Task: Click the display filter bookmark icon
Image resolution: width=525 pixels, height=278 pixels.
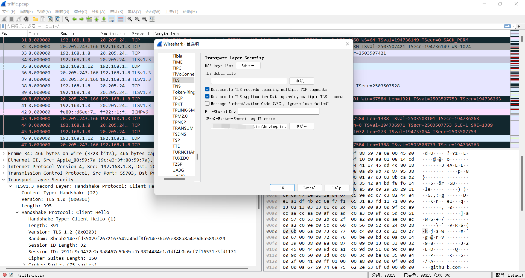Action: pos(3,26)
